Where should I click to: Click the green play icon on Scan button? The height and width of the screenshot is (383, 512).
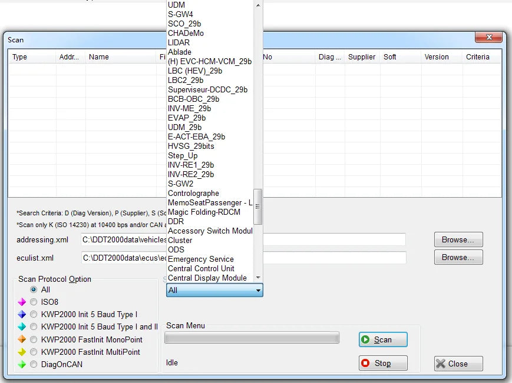coord(365,339)
